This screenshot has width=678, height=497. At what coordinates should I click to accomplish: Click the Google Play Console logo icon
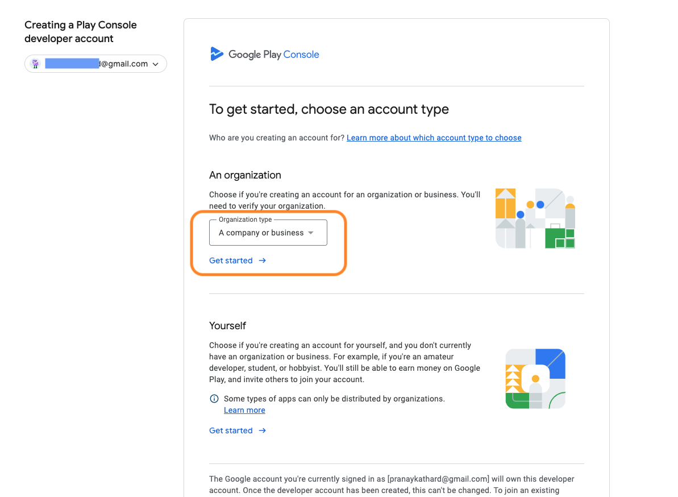click(x=217, y=54)
